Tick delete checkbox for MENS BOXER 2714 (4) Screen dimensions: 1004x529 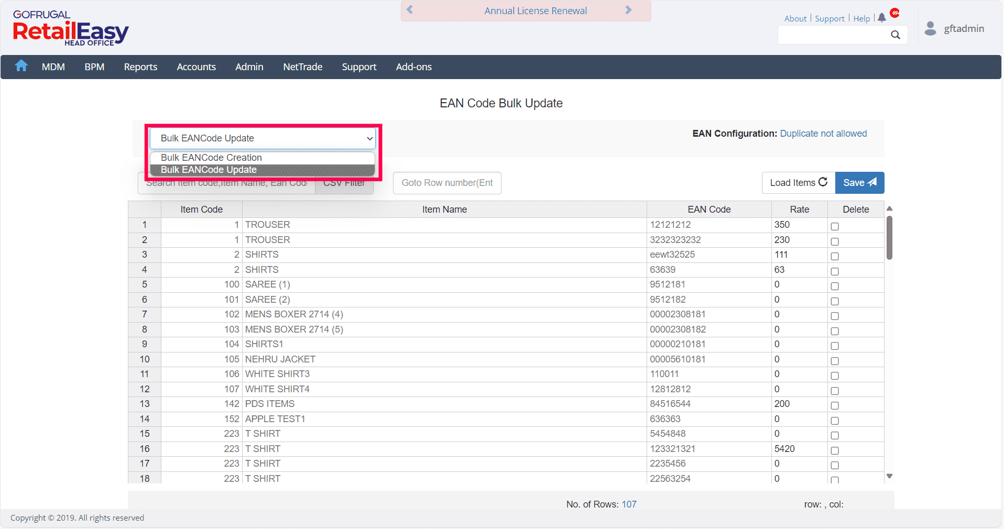pos(835,316)
